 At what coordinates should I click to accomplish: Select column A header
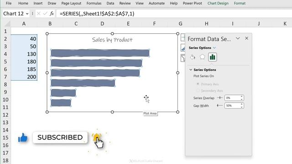24,24
